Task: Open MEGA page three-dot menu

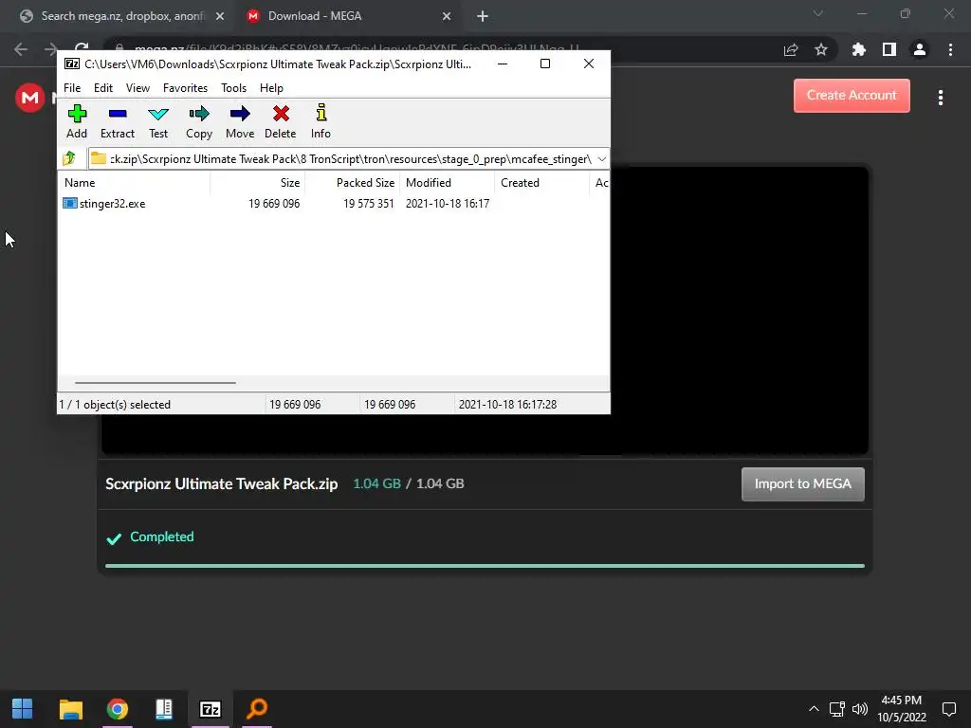Action: click(940, 98)
